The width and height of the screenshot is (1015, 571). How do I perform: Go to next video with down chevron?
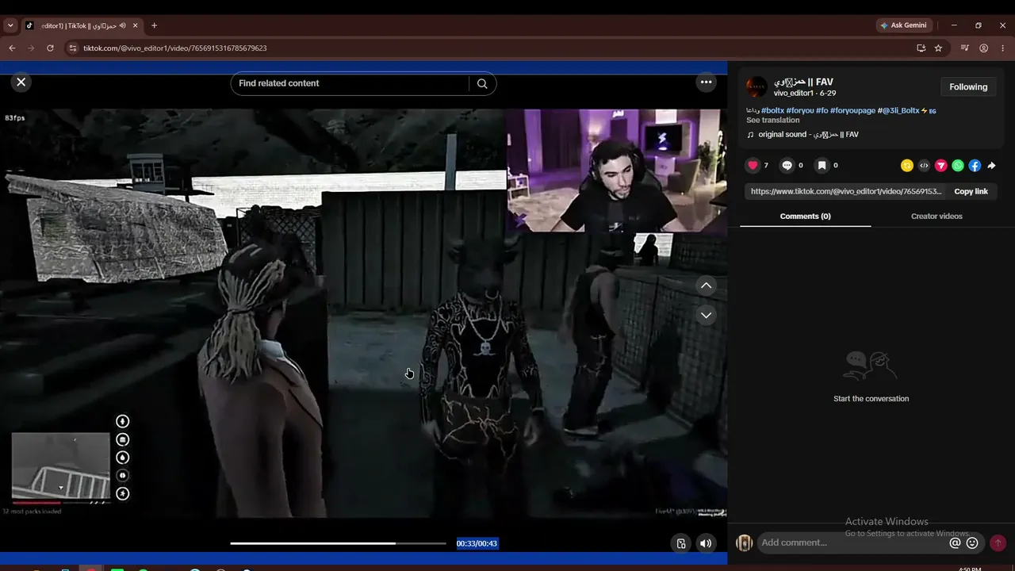coord(706,315)
